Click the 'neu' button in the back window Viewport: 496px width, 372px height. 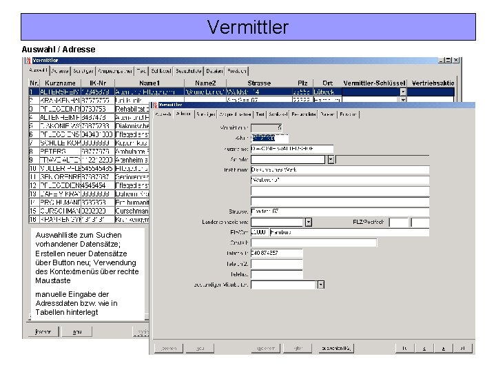[x=77, y=332]
